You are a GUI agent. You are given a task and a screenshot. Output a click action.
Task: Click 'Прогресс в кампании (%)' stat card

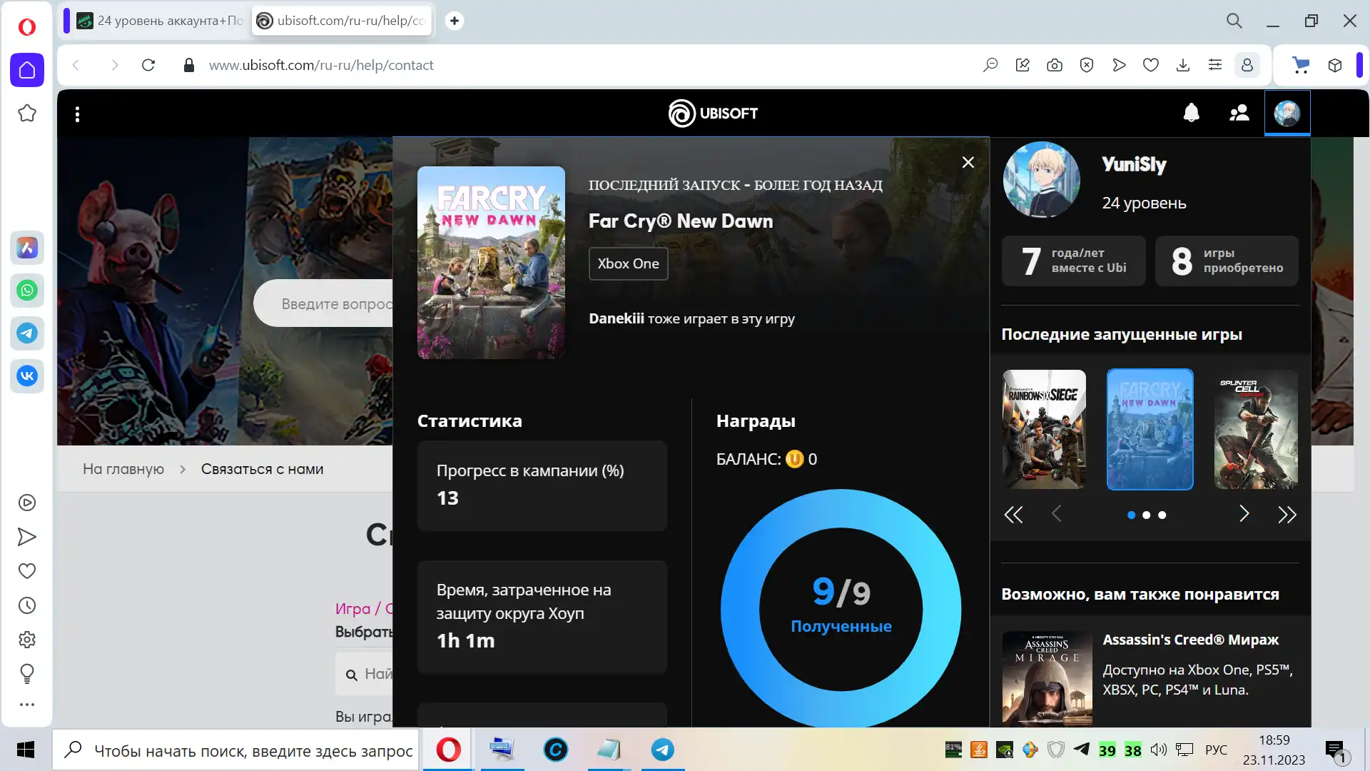click(542, 485)
